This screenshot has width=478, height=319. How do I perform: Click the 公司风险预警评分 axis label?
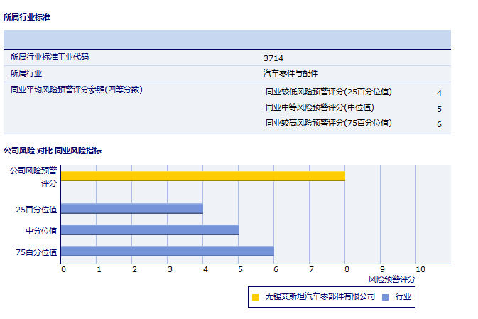point(33,176)
